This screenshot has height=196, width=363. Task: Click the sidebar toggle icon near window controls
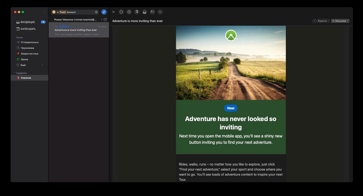click(x=44, y=12)
